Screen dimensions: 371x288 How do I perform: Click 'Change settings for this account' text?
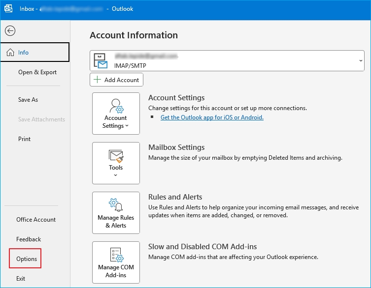[x=228, y=108]
